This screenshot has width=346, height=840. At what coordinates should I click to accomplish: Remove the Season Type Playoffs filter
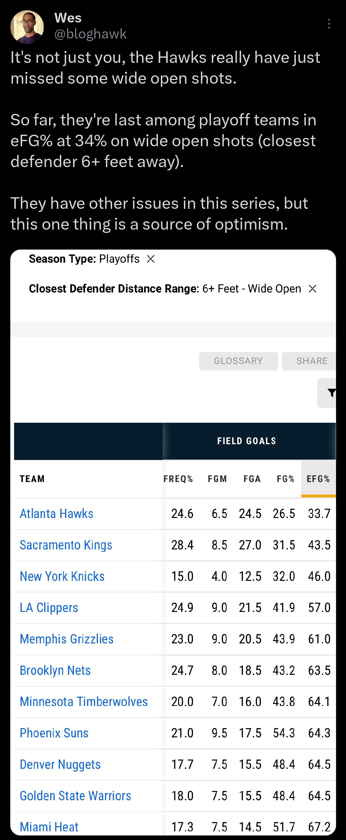pos(151,259)
